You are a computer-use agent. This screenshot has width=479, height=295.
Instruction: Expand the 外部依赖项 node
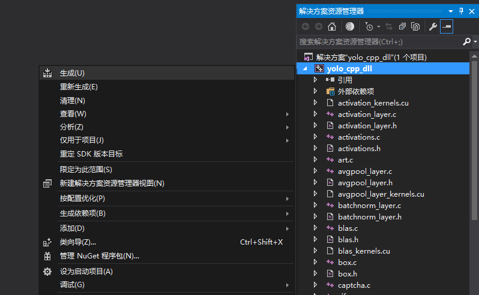click(x=315, y=91)
